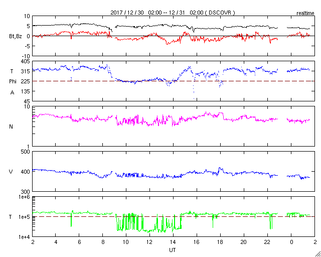The height and width of the screenshot is (257, 321).
Task: Click the 1e+4 temperature axis value
Action: (x=23, y=237)
